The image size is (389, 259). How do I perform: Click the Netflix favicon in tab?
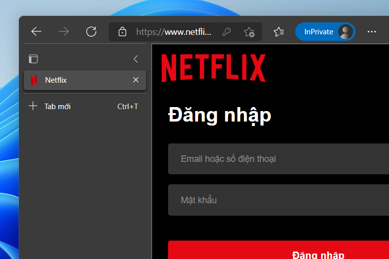pos(34,80)
